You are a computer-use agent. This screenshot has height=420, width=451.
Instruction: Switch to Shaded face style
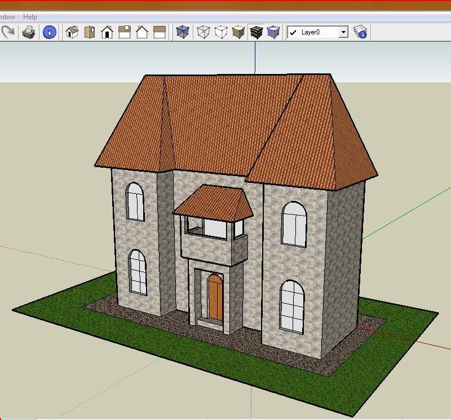(238, 32)
